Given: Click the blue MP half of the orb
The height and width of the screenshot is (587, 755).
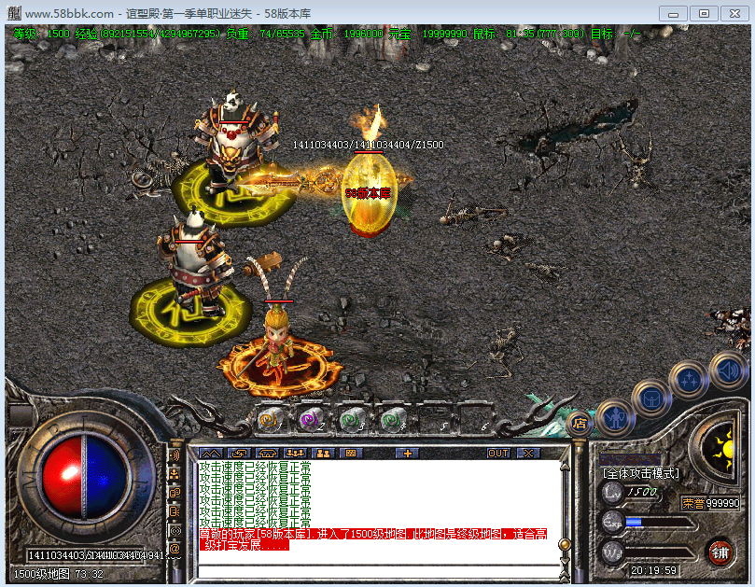Looking at the screenshot, I should (x=107, y=477).
